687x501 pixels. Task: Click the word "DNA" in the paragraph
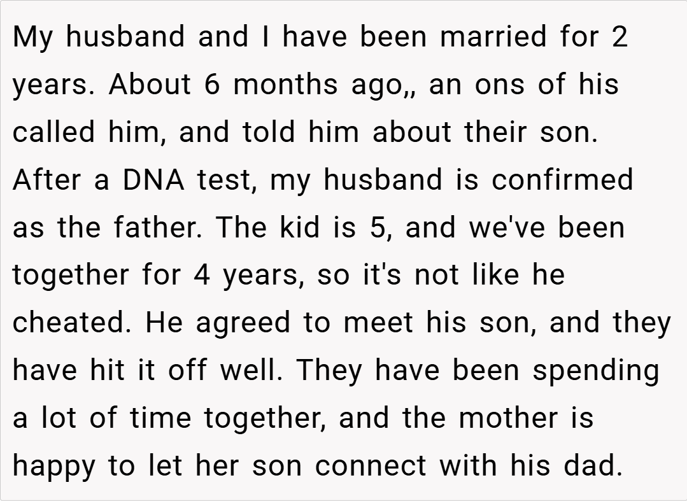(152, 180)
